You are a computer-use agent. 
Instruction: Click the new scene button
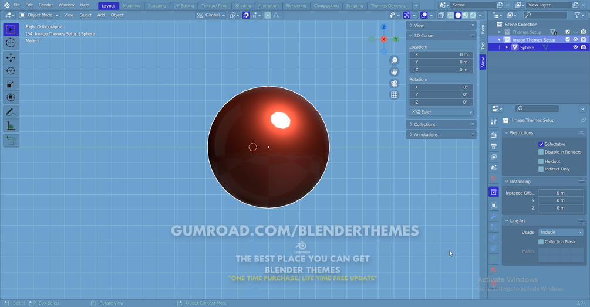(x=500, y=5)
